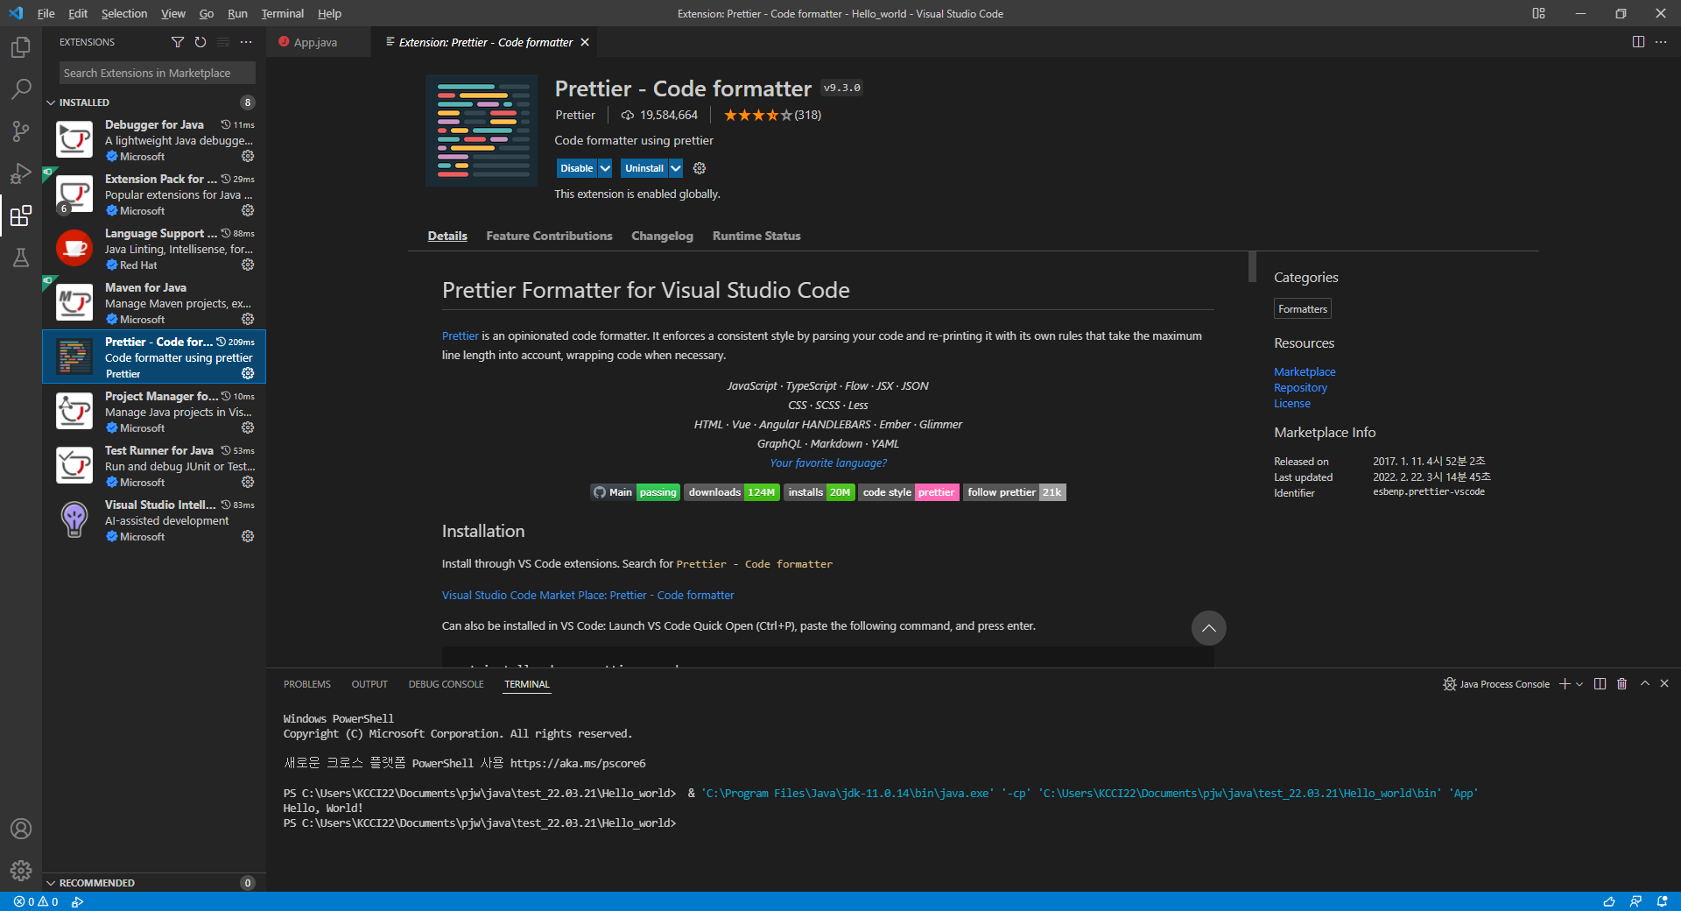Open the File menu
1681x911 pixels.
coord(46,13)
